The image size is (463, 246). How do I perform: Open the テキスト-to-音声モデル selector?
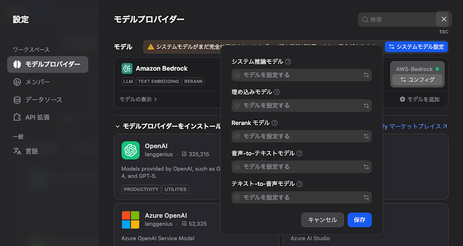[301, 197]
